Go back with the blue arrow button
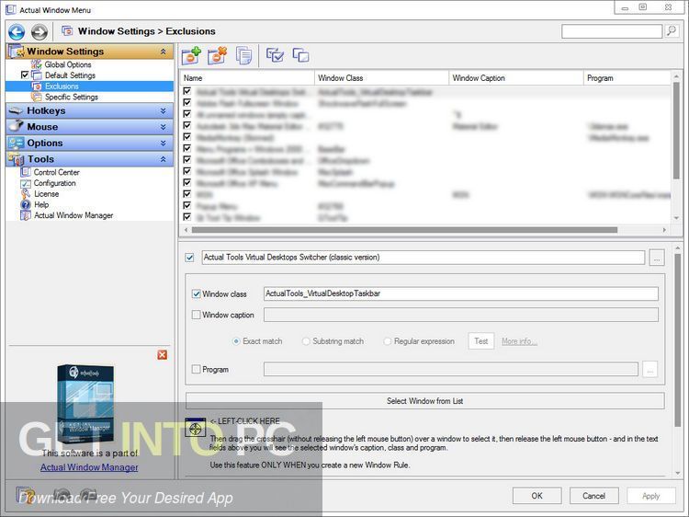The image size is (689, 517). pos(17,31)
